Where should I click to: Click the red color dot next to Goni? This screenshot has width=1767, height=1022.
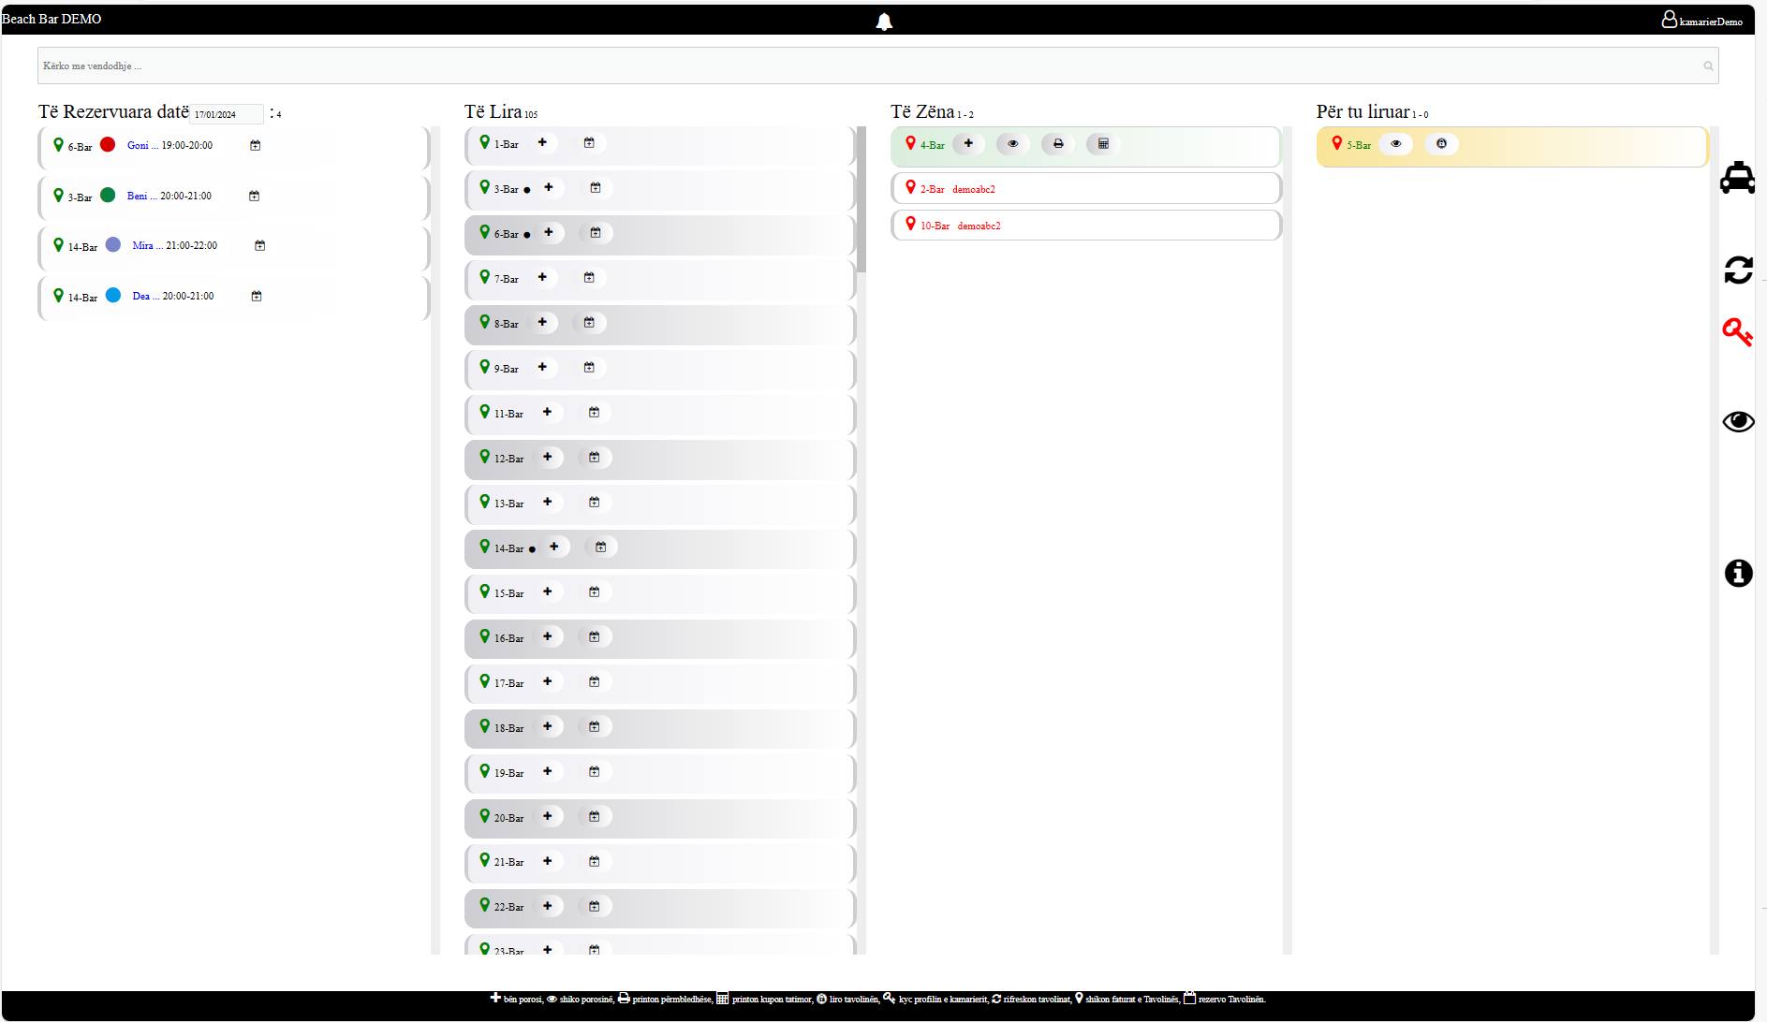click(108, 144)
